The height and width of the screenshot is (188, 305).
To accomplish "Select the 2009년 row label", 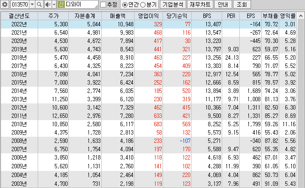I will pyautogui.click(x=19, y=132).
